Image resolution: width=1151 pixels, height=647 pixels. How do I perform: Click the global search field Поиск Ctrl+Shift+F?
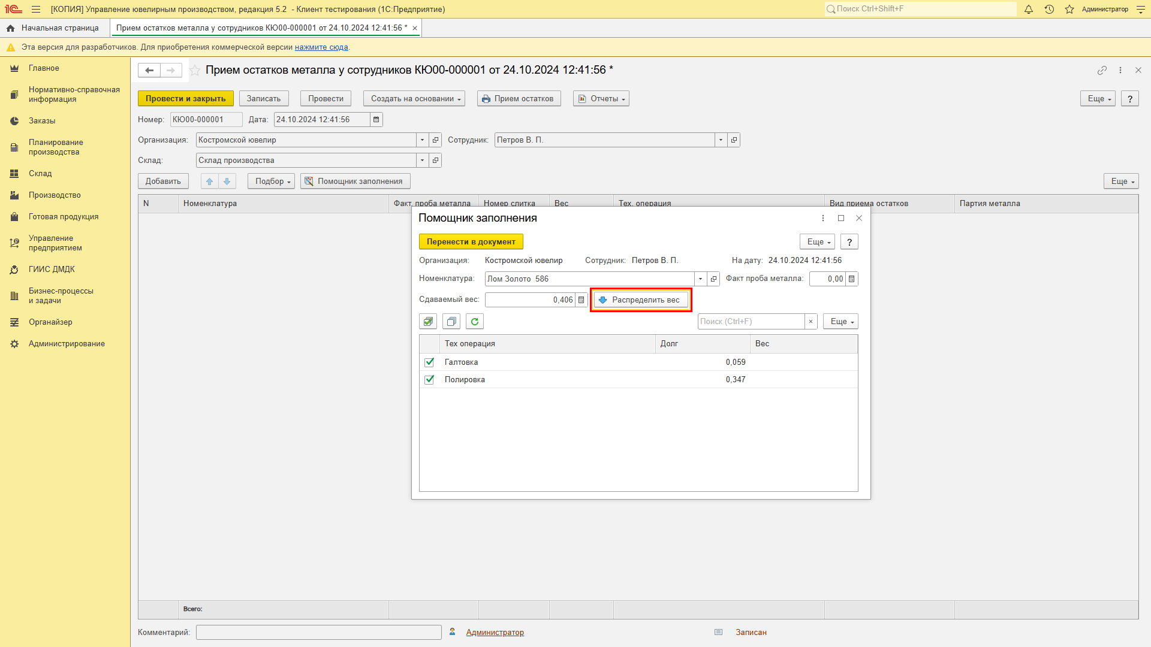921,9
